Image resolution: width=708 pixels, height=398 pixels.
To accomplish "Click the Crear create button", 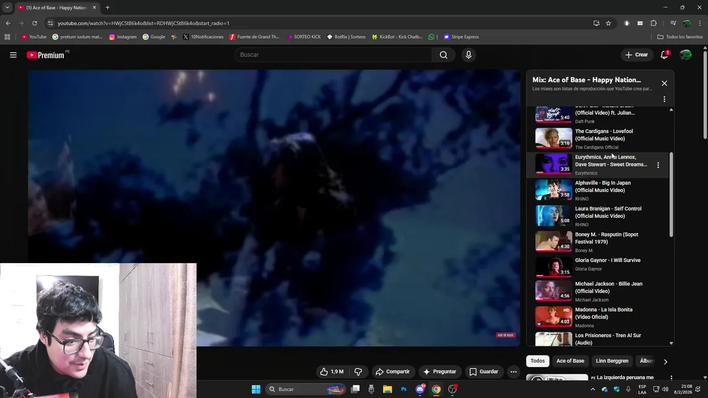I will pyautogui.click(x=636, y=55).
